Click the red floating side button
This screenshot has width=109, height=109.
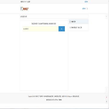click(x=107, y=97)
